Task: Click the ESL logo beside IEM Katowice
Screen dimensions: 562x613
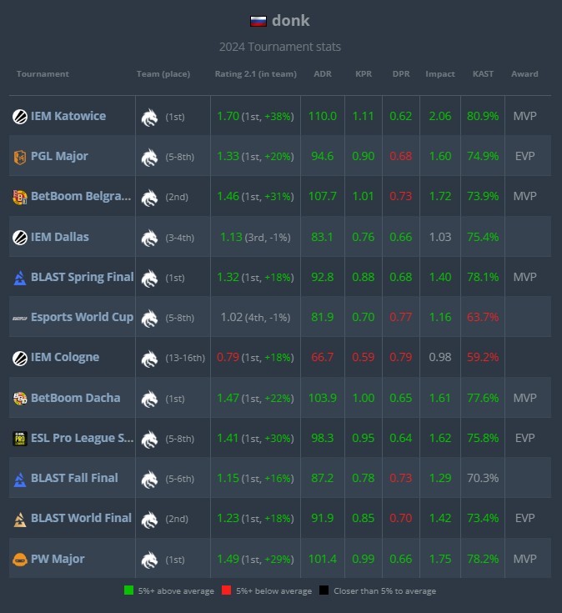Action: point(20,117)
